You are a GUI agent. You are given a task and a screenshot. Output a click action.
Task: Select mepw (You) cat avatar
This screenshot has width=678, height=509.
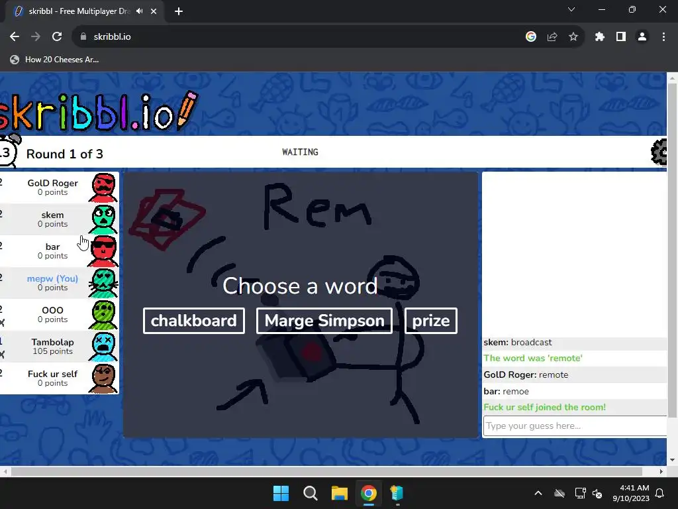103,283
